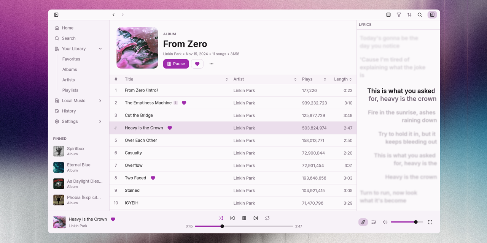The height and width of the screenshot is (243, 487).
Task: Click Artist cell for Casualty row
Action: [x=244, y=153]
